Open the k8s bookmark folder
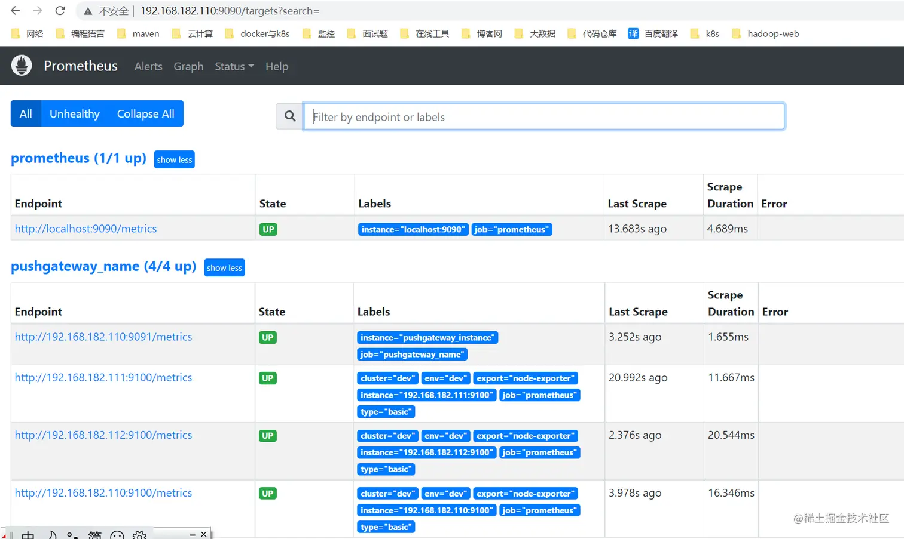Image resolution: width=904 pixels, height=539 pixels. click(x=705, y=33)
